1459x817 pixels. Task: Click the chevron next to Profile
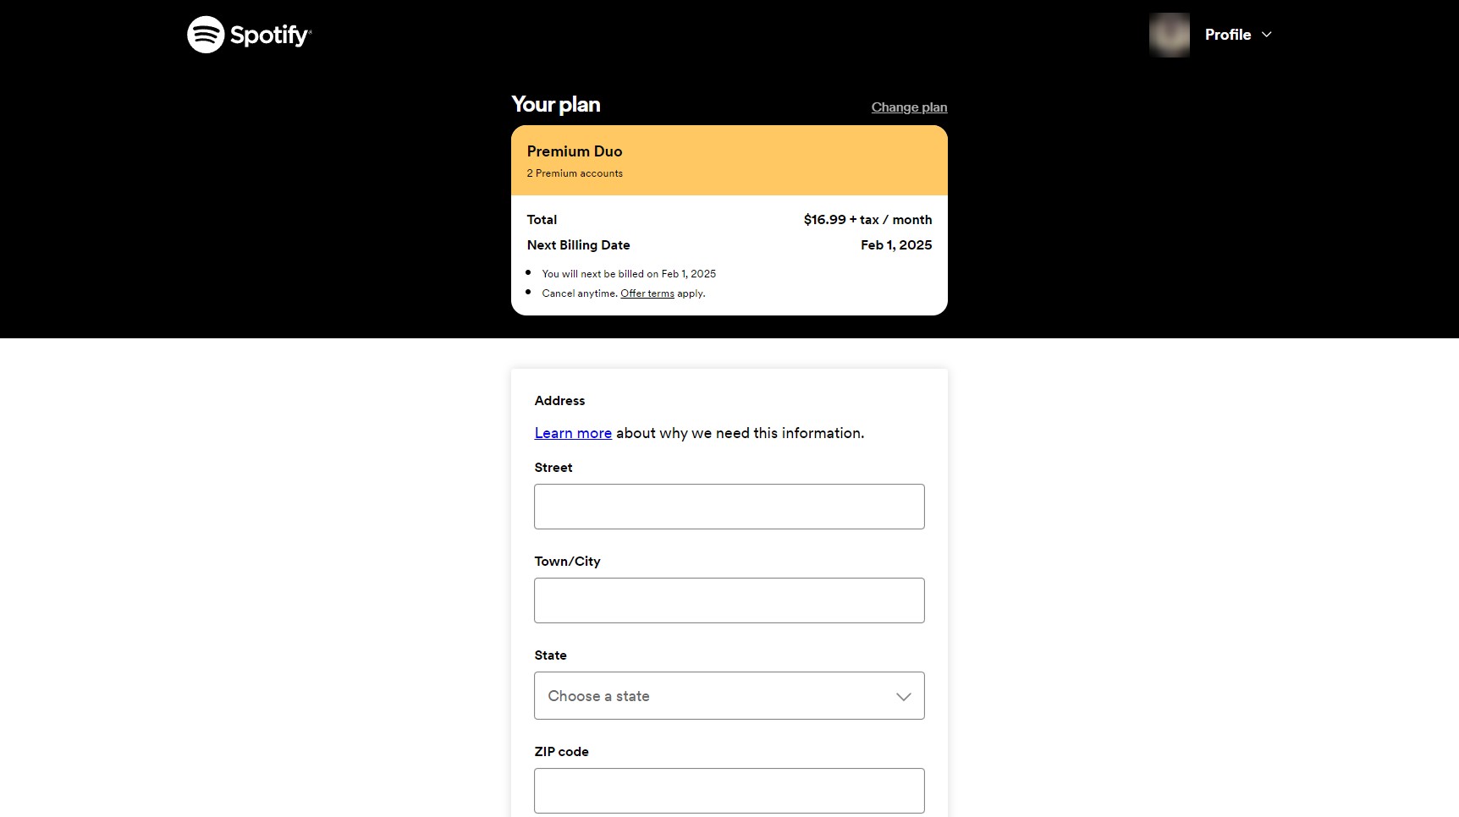point(1266,35)
